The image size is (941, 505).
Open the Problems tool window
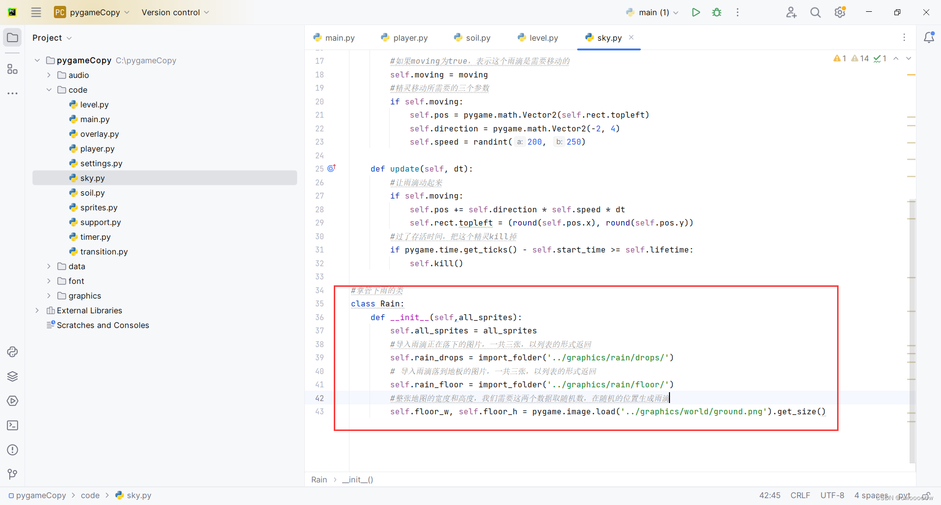coord(13,450)
